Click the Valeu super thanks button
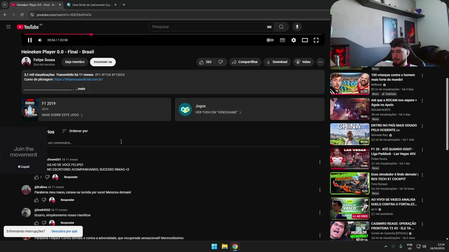This screenshot has width=449, height=252. (x=303, y=62)
